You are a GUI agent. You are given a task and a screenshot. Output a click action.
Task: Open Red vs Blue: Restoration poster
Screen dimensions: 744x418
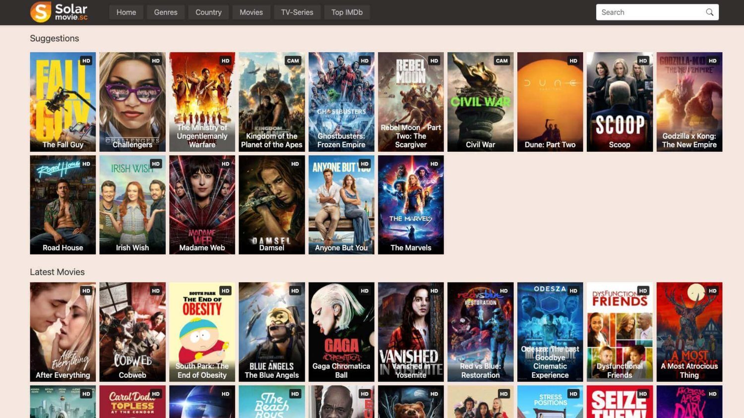(481, 332)
